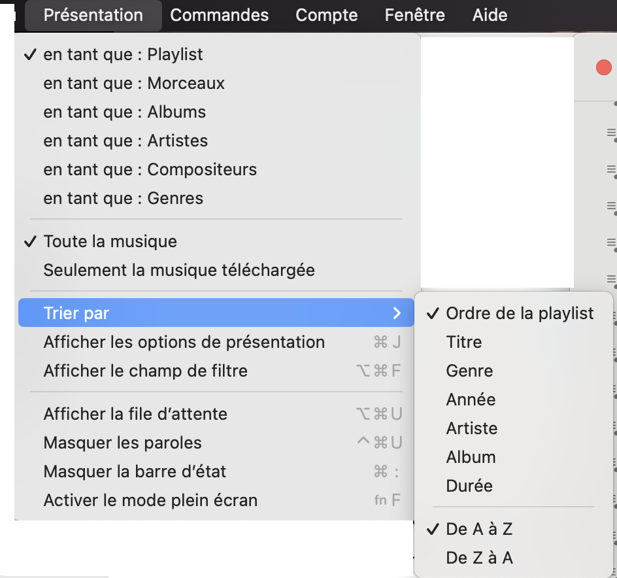617x578 pixels.
Task: Open the Compte menu in menu bar
Action: (326, 15)
